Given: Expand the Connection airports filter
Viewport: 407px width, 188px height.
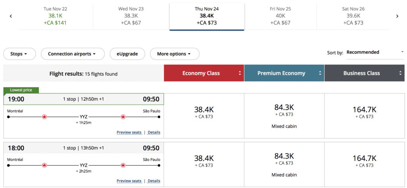Looking at the screenshot, I should pos(72,54).
